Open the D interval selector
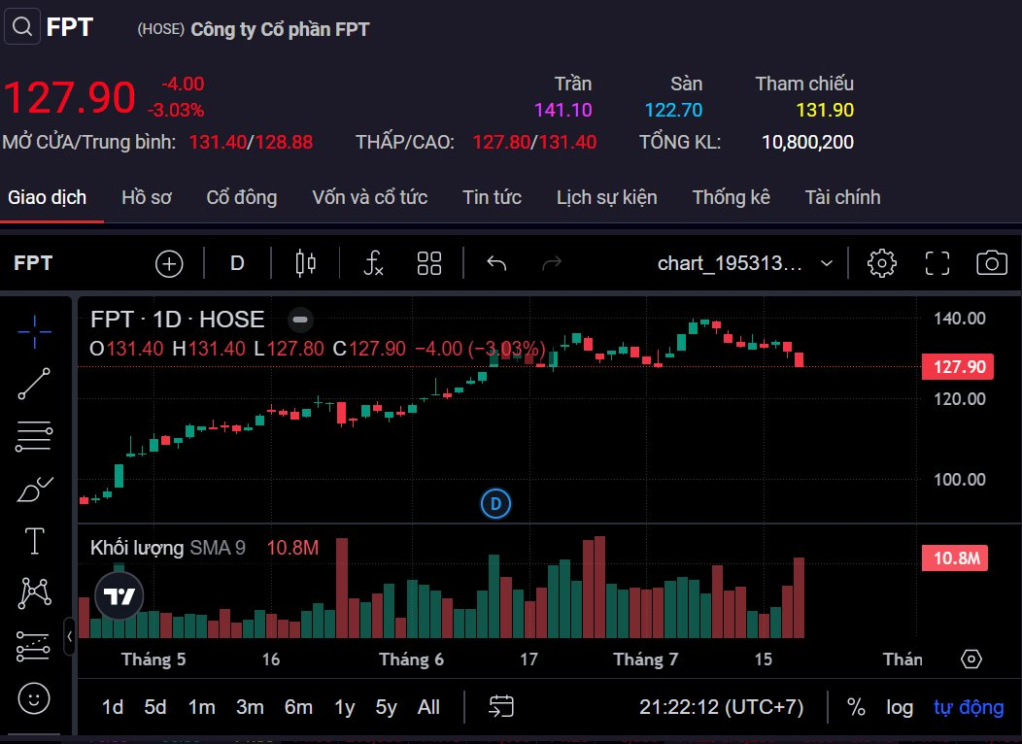 [x=237, y=262]
